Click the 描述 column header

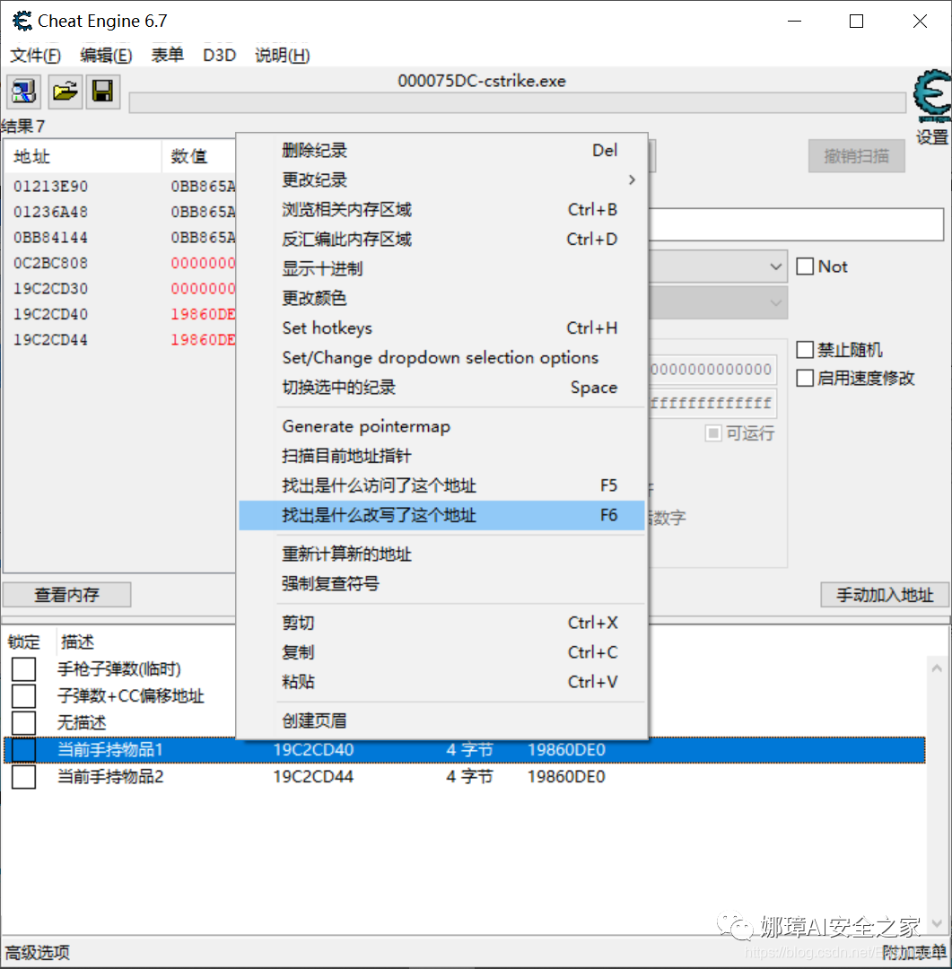click(x=77, y=642)
